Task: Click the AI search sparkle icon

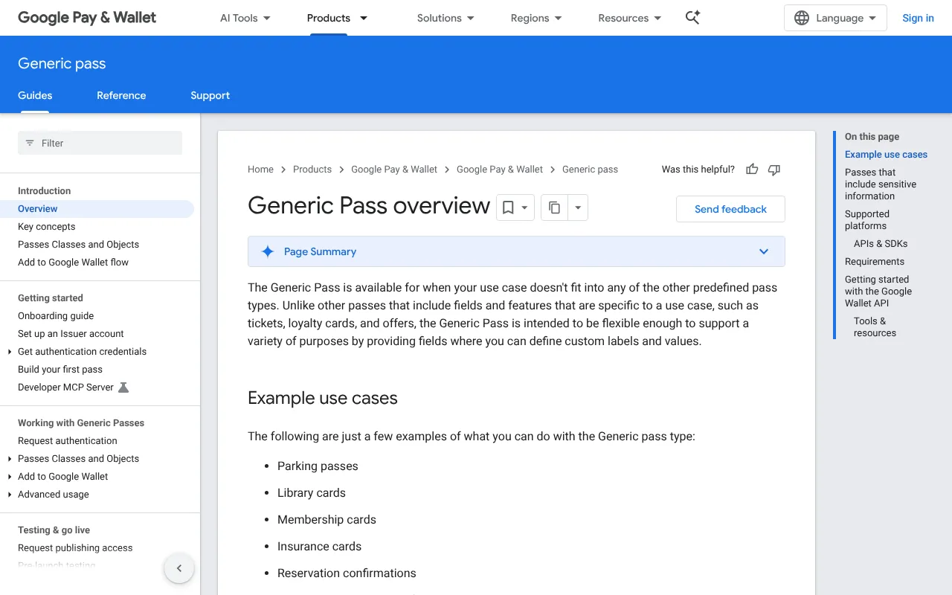Action: 692,18
